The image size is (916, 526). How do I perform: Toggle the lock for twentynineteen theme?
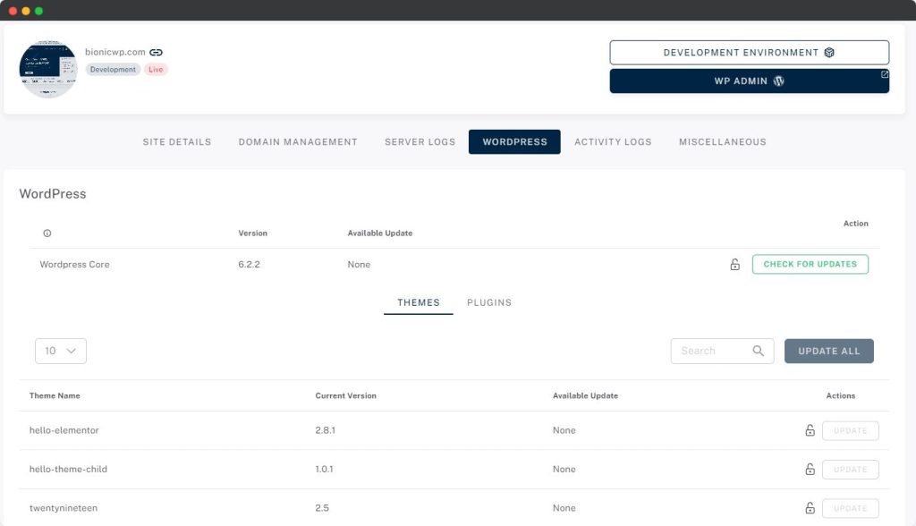coord(810,508)
